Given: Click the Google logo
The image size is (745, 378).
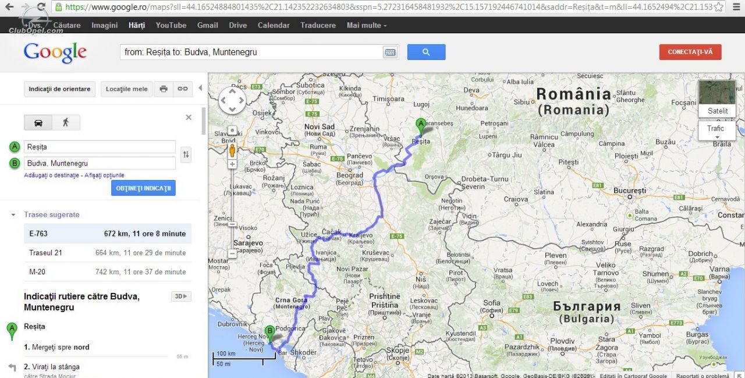Looking at the screenshot, I should [55, 52].
